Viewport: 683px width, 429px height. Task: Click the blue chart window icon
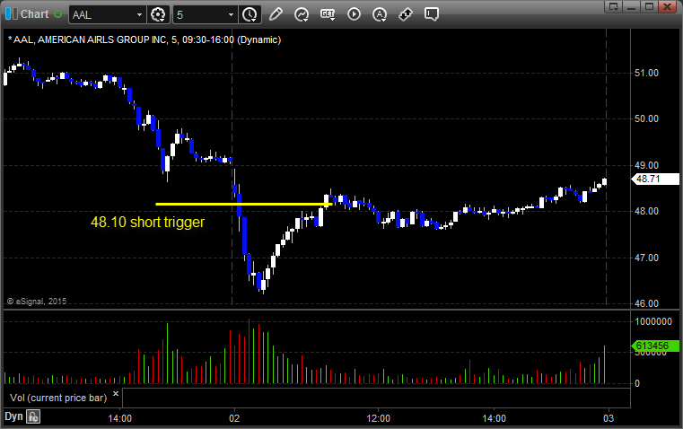[12, 14]
